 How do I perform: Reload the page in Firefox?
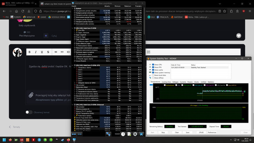pos(23,11)
